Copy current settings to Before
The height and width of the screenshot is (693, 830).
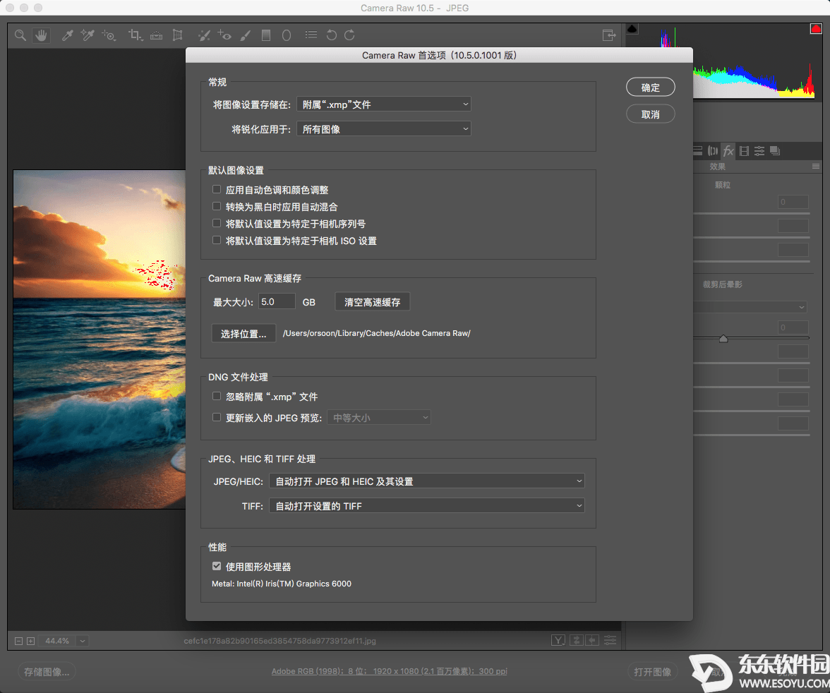(x=591, y=641)
